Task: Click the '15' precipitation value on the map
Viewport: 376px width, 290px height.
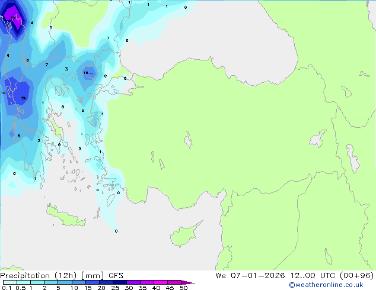Action: (x=86, y=73)
